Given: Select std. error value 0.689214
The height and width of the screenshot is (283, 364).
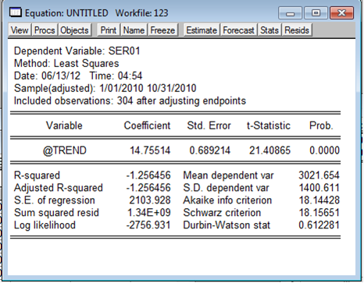Looking at the screenshot, I should 210,150.
